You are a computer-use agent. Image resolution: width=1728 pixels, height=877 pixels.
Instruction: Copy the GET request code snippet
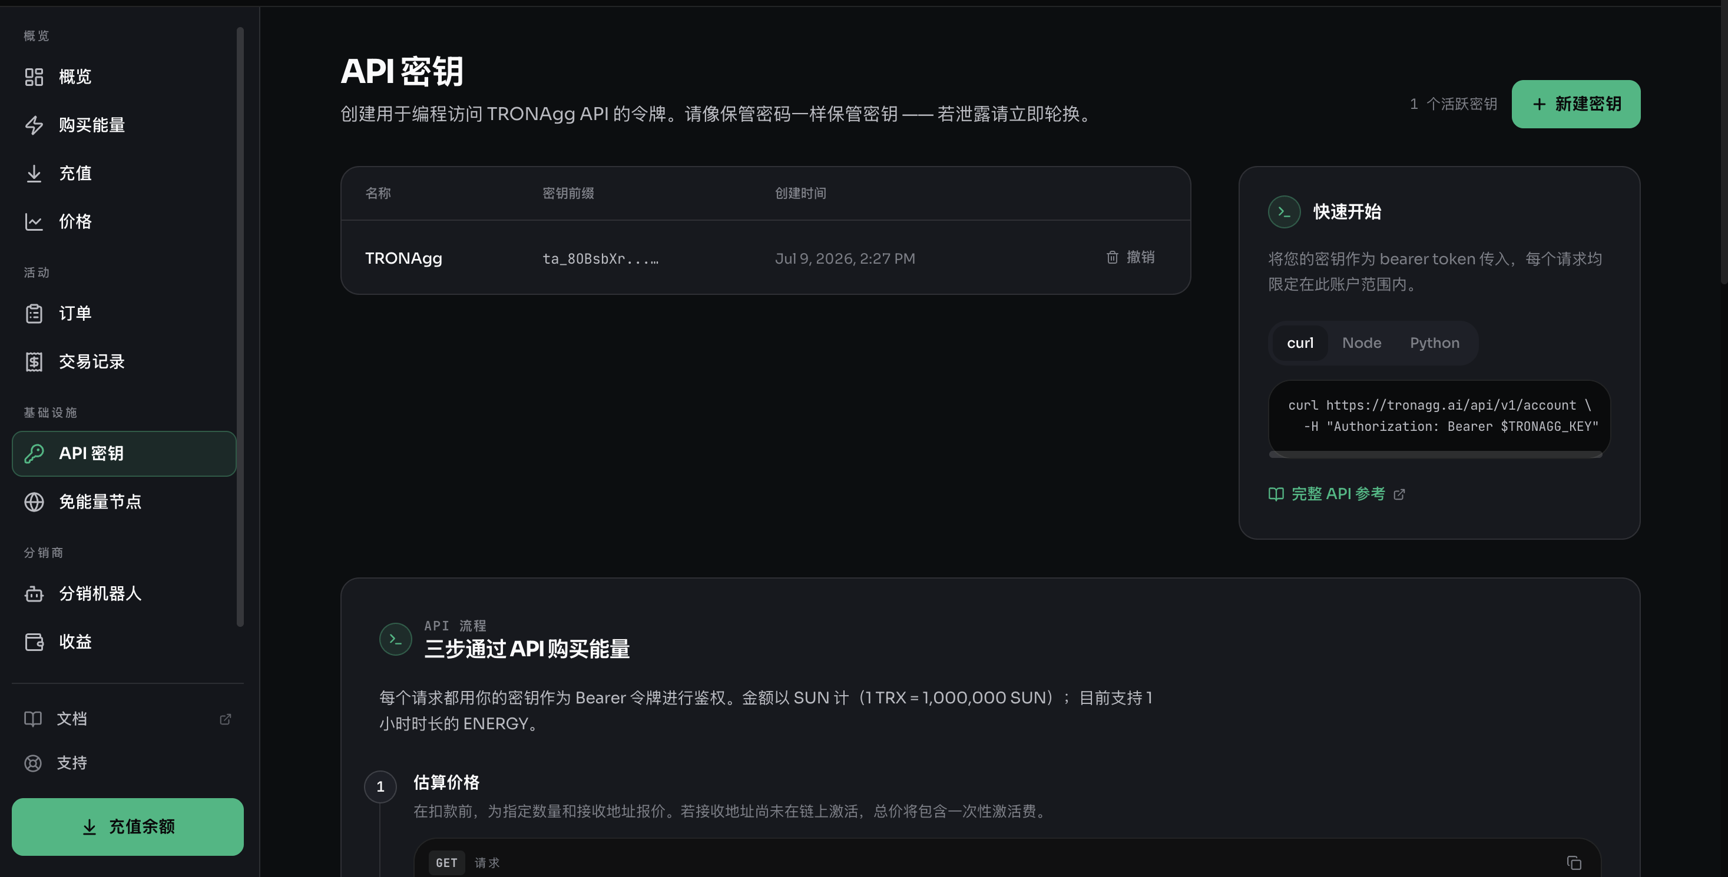pos(1574,862)
